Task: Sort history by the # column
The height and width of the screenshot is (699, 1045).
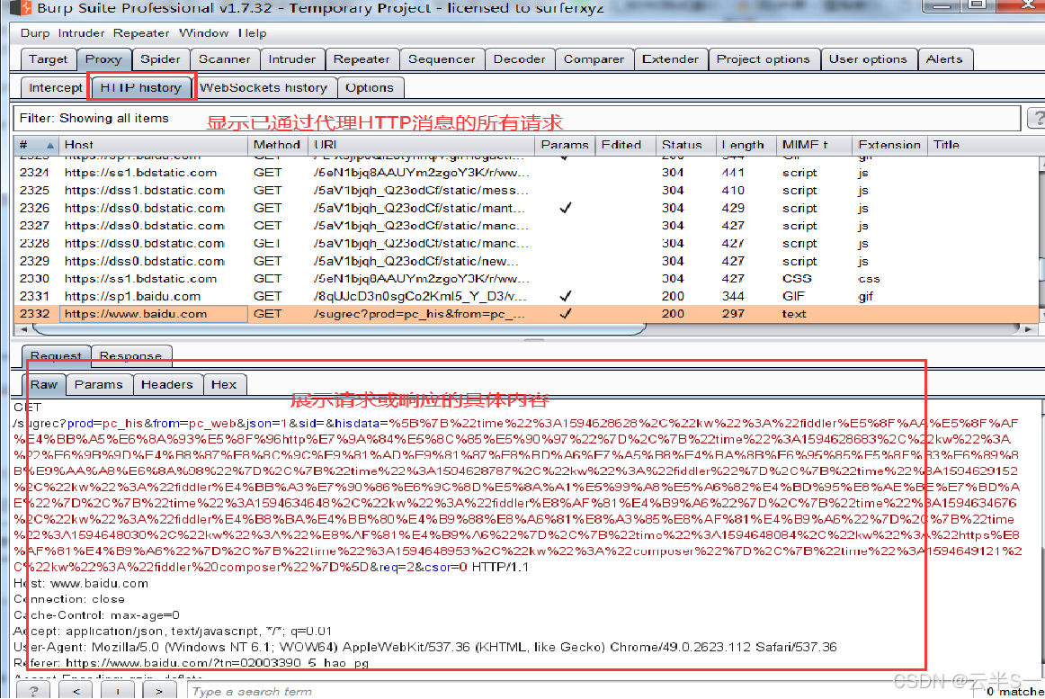Action: pos(36,145)
